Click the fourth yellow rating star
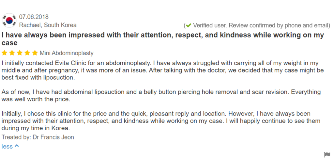Image resolution: width=334 pixels, height=160 pixels. click(27, 53)
